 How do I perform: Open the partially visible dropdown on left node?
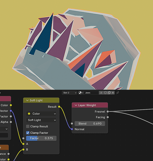[x=4, y=129]
